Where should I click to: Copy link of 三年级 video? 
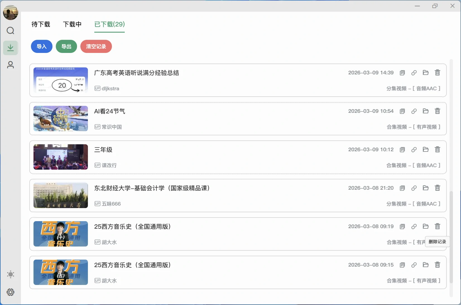(x=414, y=150)
